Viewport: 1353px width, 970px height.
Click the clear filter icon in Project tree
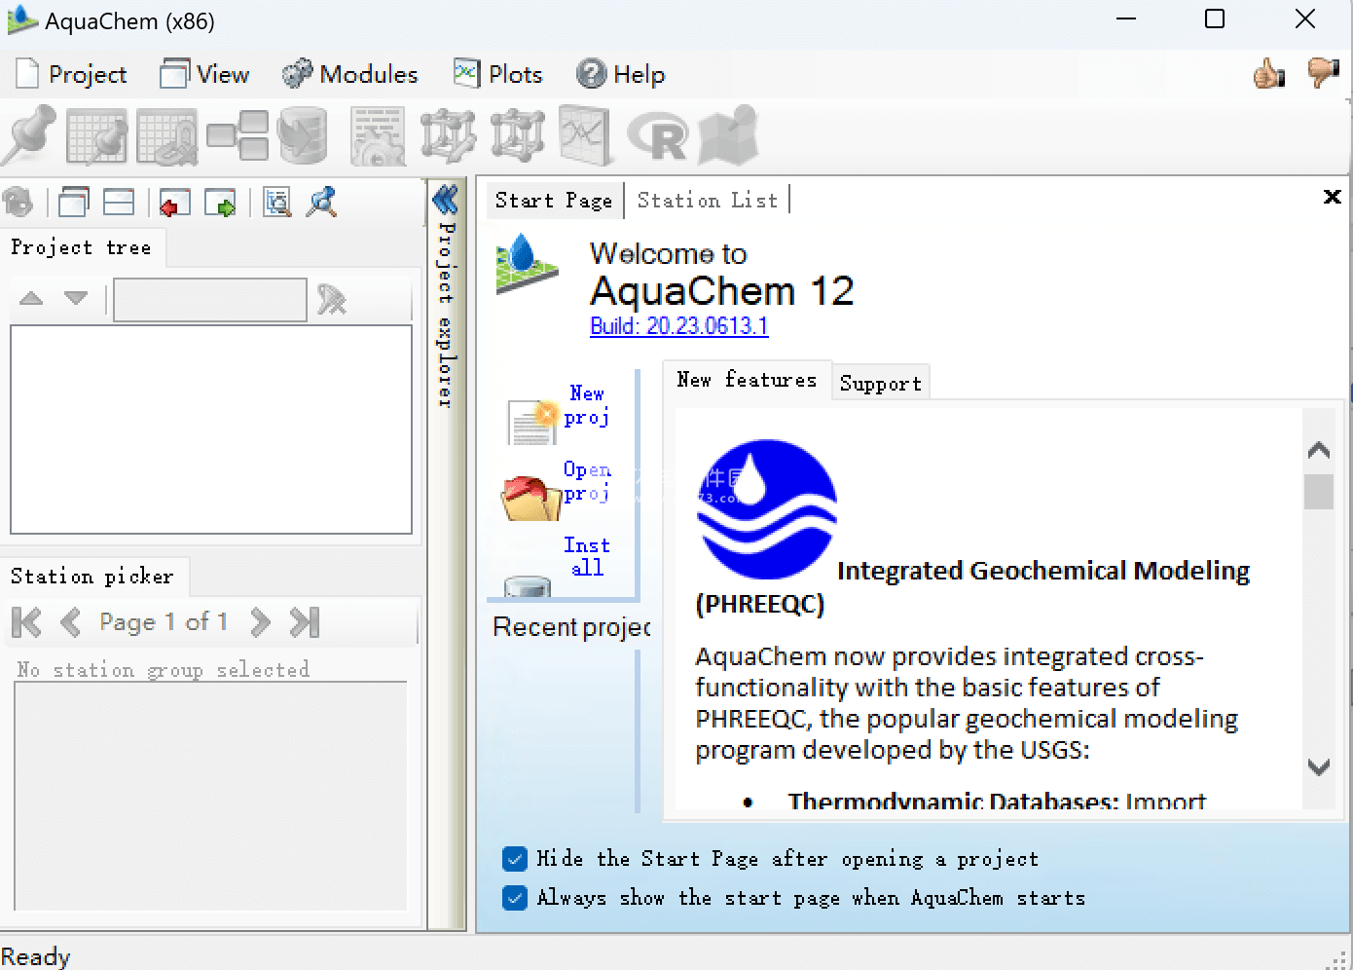332,300
